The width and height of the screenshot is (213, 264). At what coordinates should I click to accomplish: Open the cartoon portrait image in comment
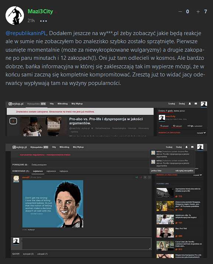point(53,204)
